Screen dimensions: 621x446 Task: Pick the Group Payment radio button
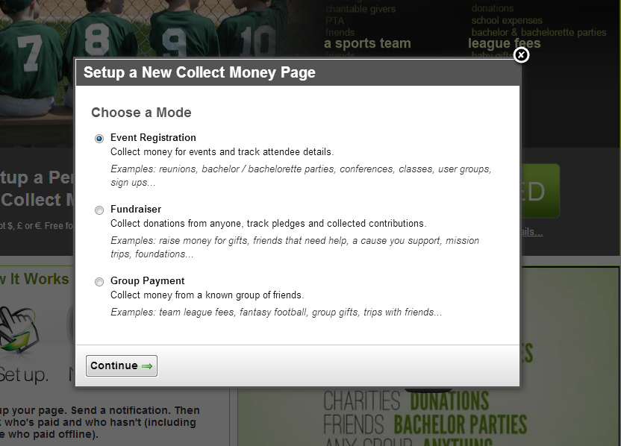[99, 282]
